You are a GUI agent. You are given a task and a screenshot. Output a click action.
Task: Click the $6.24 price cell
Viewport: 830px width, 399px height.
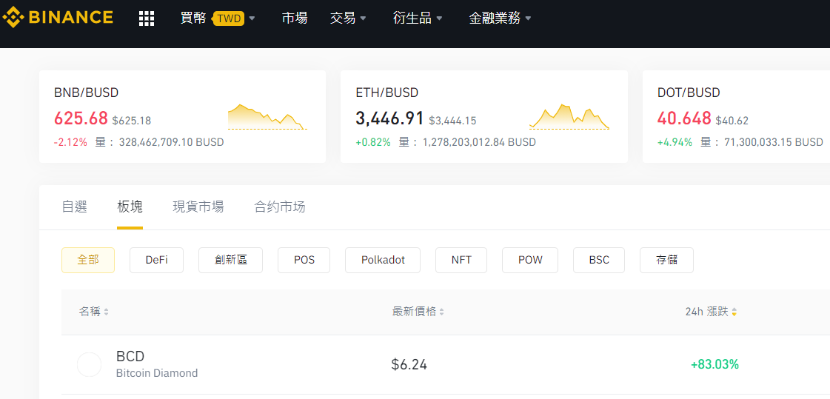pyautogui.click(x=409, y=365)
